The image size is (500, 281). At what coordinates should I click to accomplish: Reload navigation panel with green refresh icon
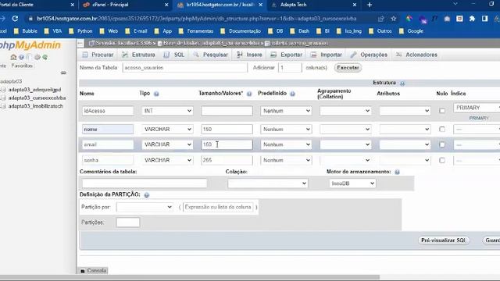pyautogui.click(x=45, y=57)
